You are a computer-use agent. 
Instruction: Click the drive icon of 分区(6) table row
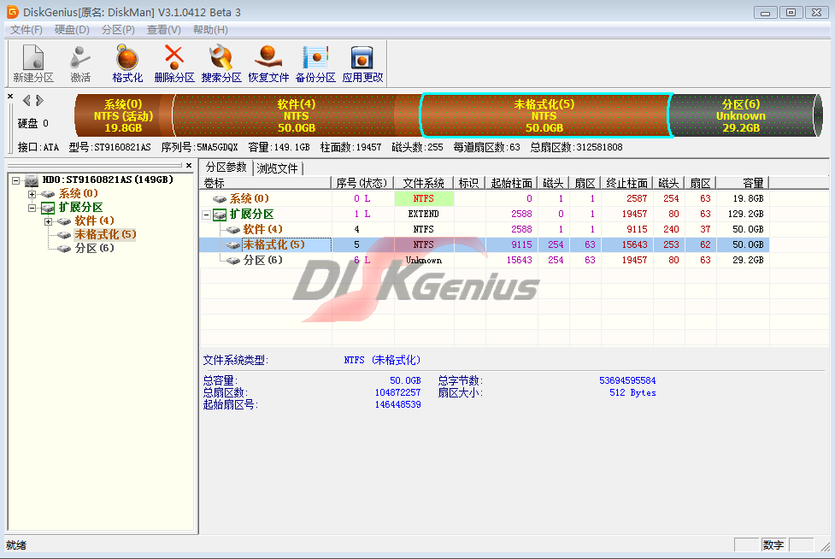point(233,261)
